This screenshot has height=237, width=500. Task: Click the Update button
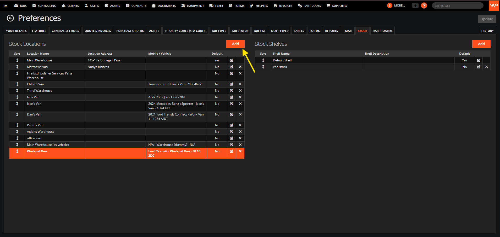tap(487, 19)
